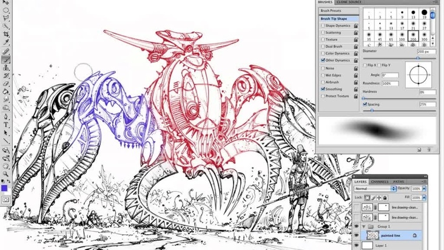Enable Wet Edges checkbox

[323, 75]
